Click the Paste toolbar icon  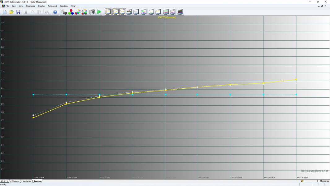[x=39, y=12]
